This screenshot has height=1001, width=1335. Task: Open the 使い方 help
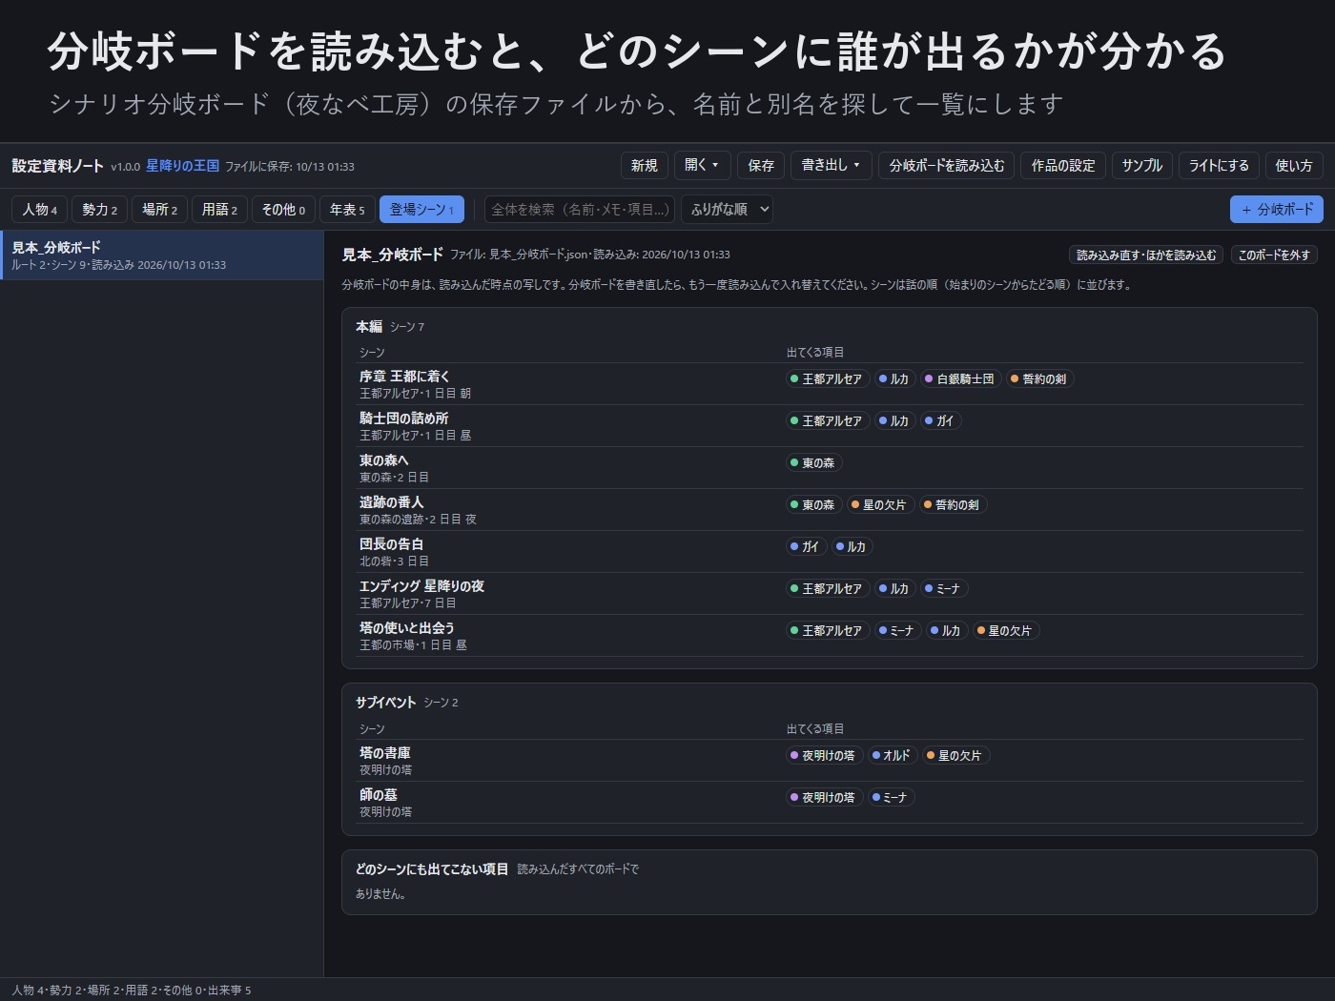(x=1294, y=166)
